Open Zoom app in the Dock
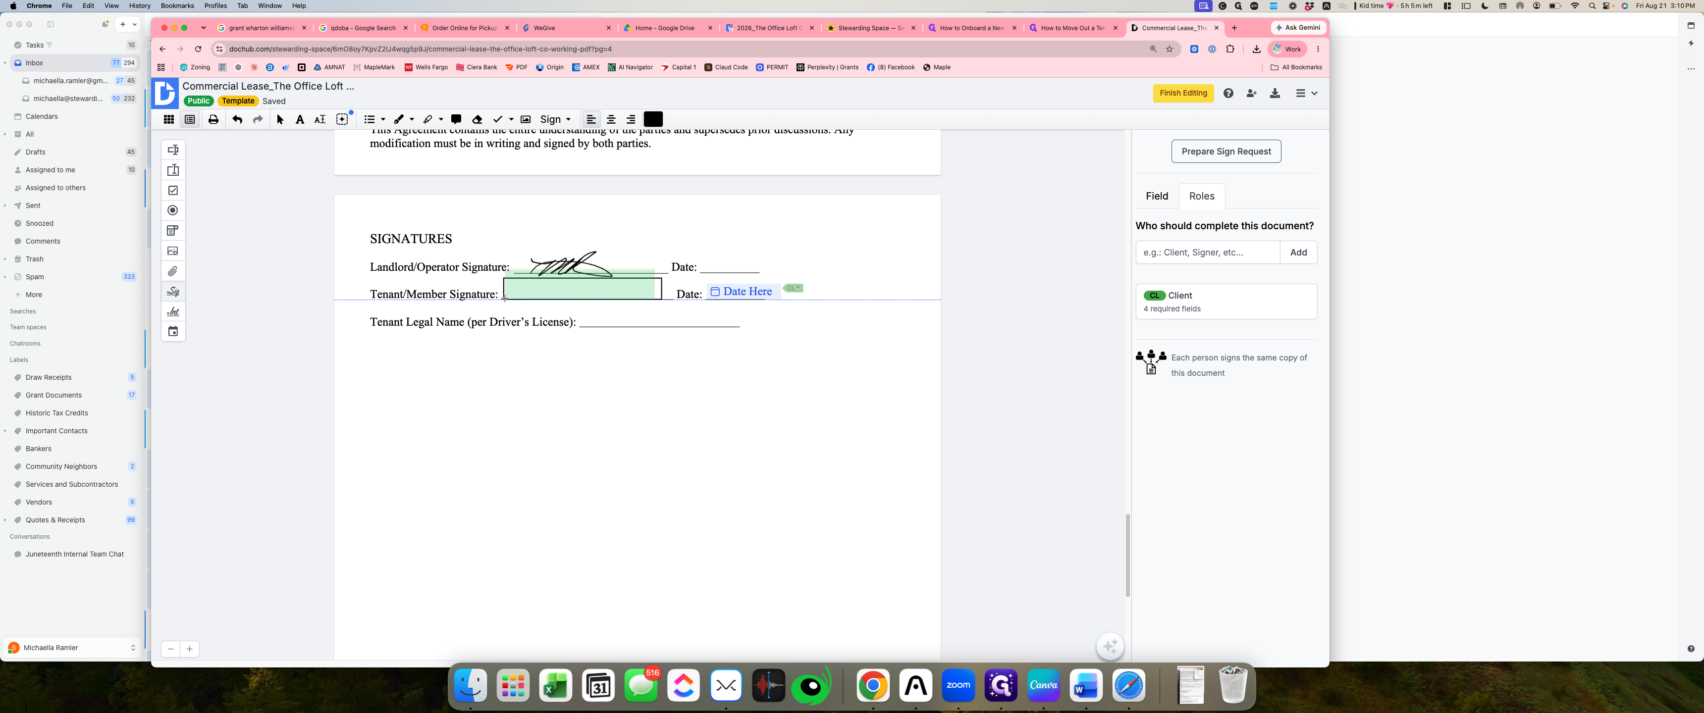 (958, 686)
